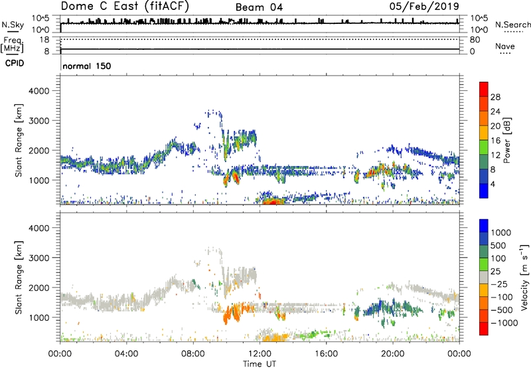
Task: Select the 'Beam 04' header label
Action: pos(259,7)
